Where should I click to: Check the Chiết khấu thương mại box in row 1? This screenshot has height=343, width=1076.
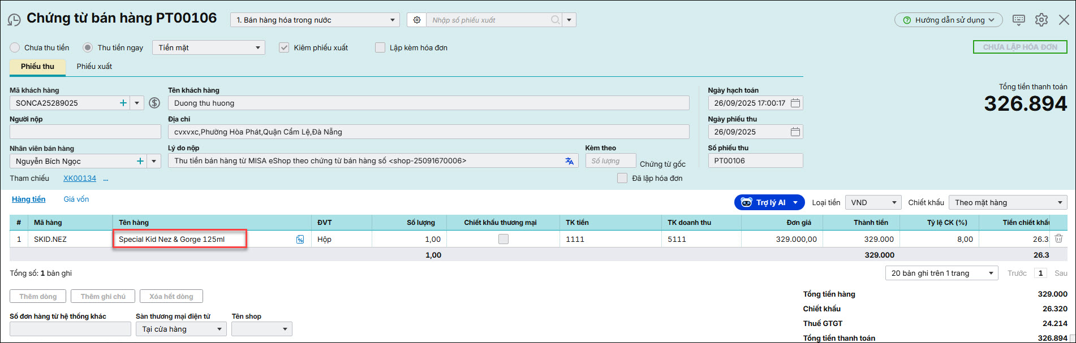pos(503,239)
